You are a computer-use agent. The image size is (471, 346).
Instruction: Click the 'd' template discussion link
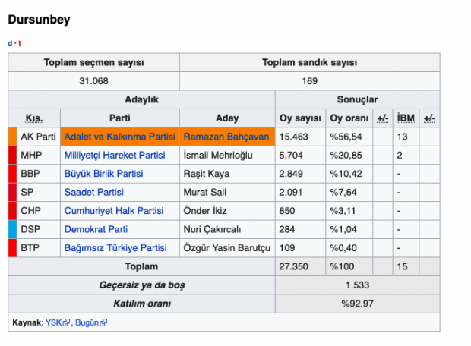10,43
